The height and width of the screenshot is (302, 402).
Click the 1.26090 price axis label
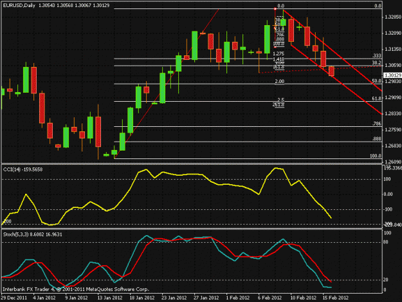click(x=393, y=162)
